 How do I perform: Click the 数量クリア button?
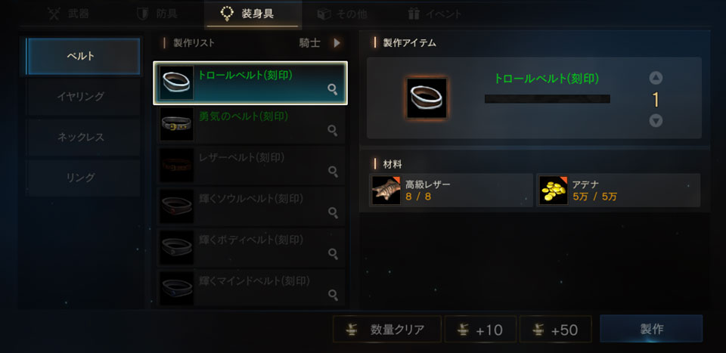(x=387, y=330)
